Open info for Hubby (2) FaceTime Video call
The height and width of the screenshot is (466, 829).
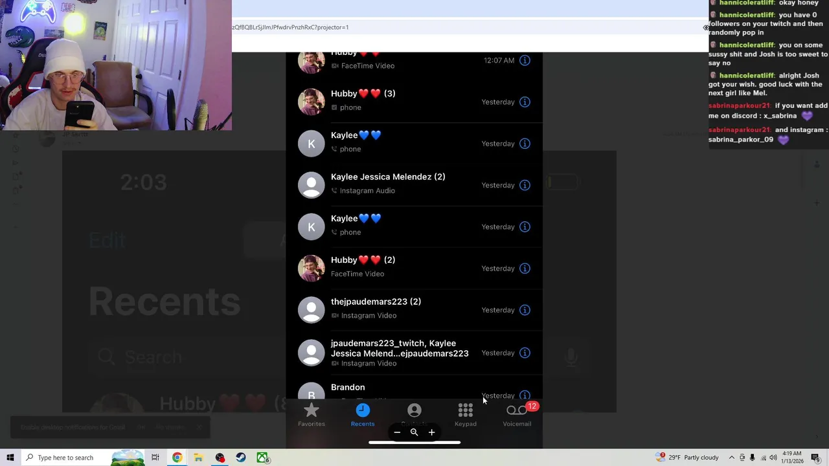click(x=525, y=269)
